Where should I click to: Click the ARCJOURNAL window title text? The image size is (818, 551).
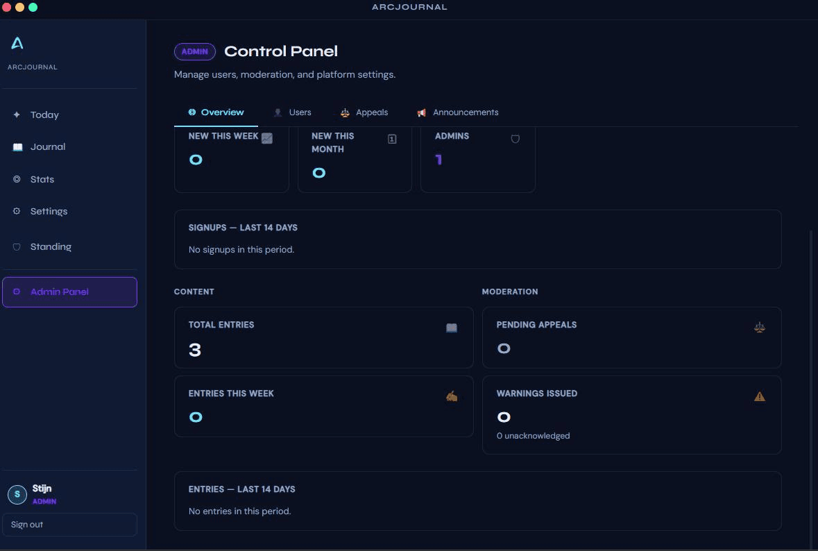coord(409,7)
